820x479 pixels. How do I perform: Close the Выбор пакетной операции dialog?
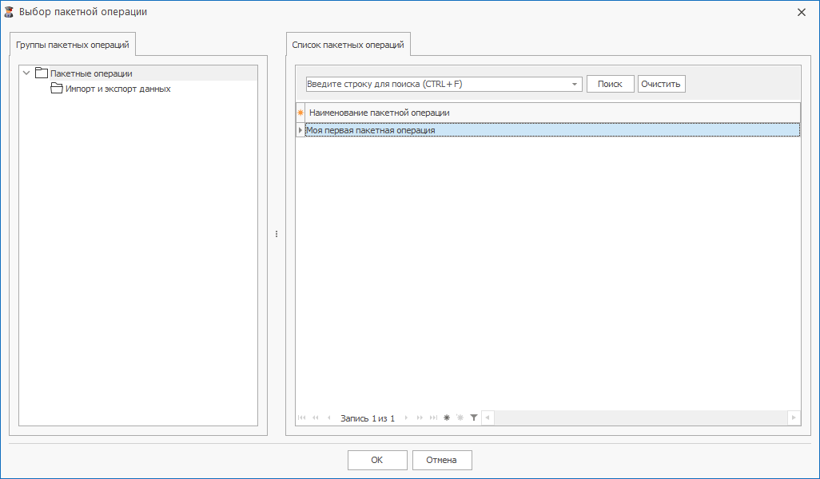pyautogui.click(x=801, y=12)
